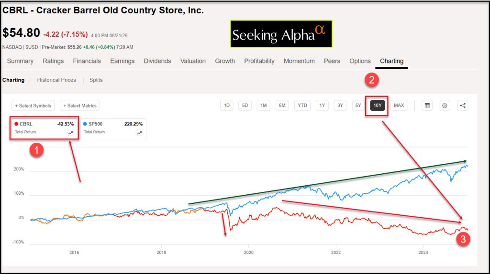Viewport: 490px width, 274px height.
Task: Select the 1D time range
Action: point(227,105)
